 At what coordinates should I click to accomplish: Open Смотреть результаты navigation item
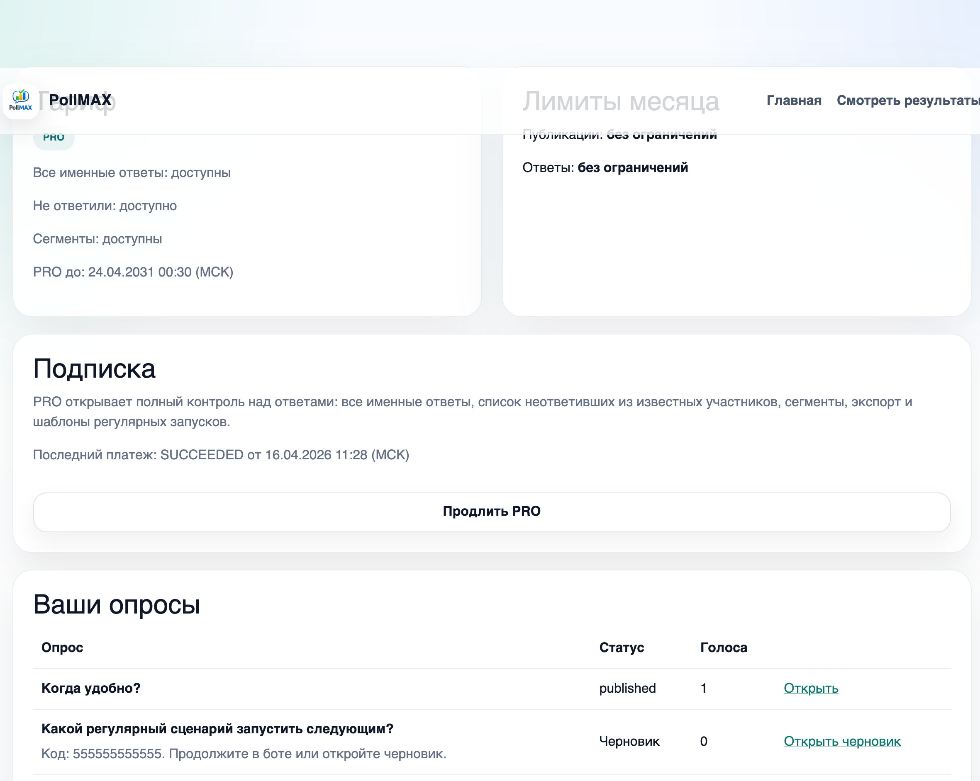[x=908, y=100]
